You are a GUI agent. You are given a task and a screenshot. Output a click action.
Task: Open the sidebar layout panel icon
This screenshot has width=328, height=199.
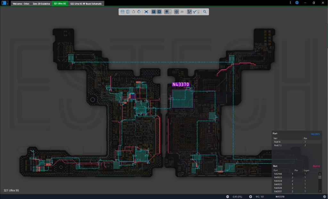(4, 3)
